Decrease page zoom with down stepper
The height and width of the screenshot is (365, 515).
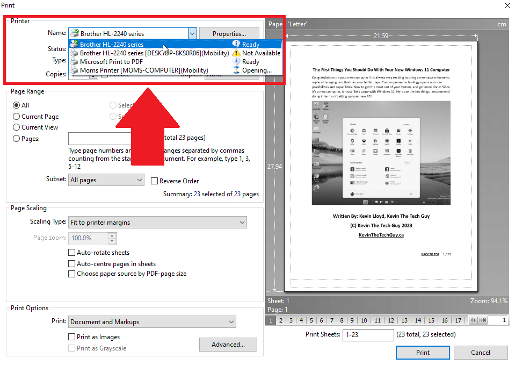pyautogui.click(x=112, y=241)
